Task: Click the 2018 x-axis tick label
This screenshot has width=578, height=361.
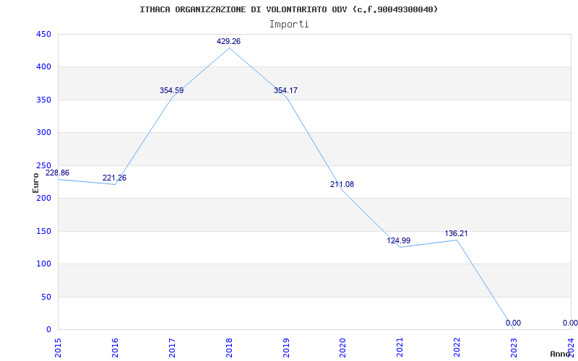Action: (x=229, y=348)
